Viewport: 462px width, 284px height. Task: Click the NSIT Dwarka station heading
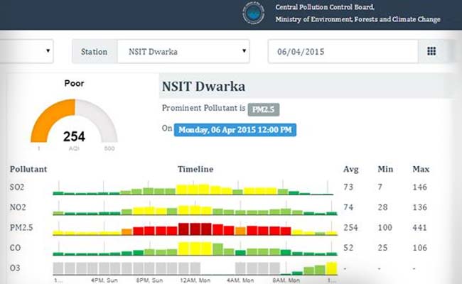[x=203, y=87]
